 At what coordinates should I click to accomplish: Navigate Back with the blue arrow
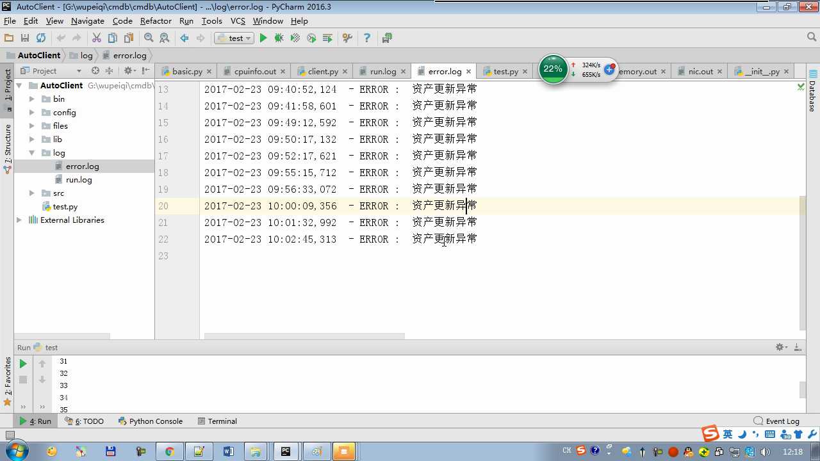click(184, 38)
